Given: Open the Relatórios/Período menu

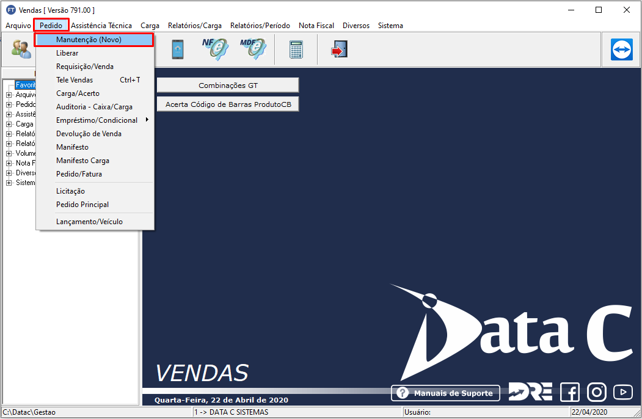Looking at the screenshot, I should coord(260,26).
